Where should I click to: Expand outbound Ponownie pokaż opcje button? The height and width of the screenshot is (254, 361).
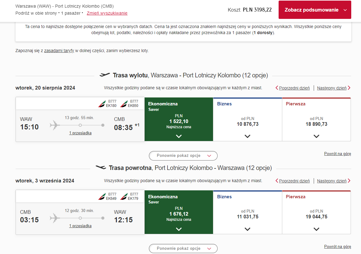[x=183, y=156]
